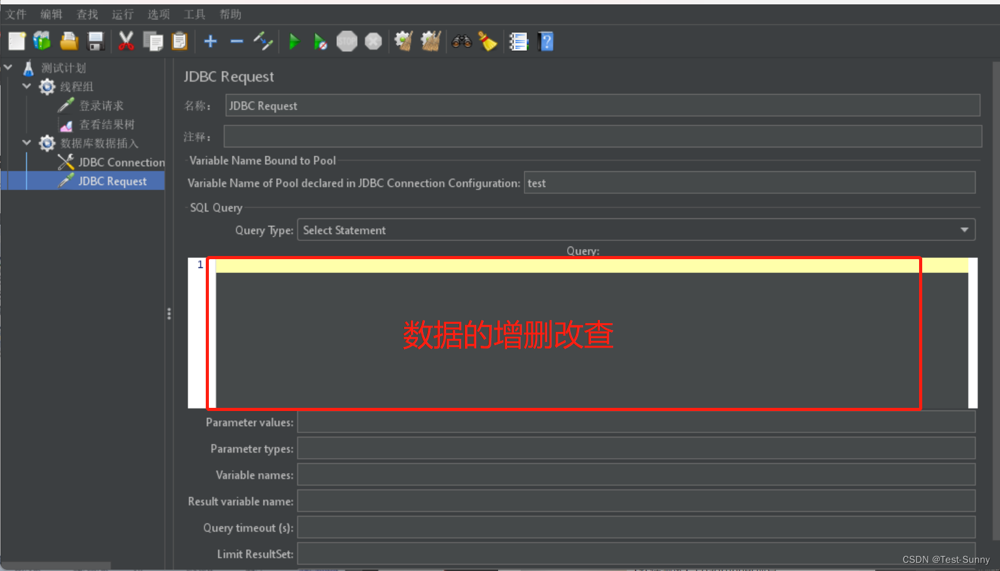Open the 文件 menu

[16, 14]
